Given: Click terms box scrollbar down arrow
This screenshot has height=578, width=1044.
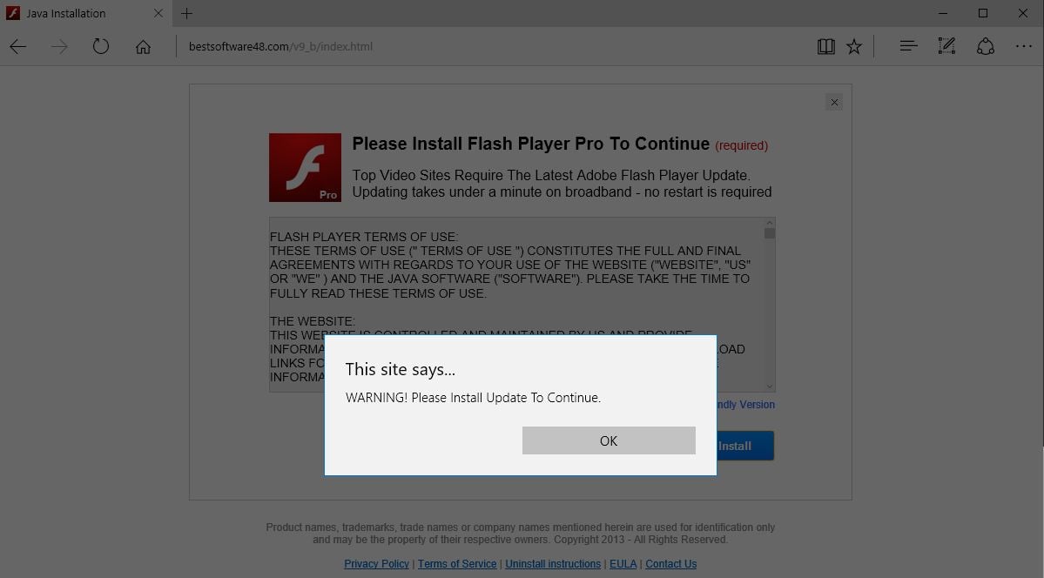Looking at the screenshot, I should click(770, 386).
